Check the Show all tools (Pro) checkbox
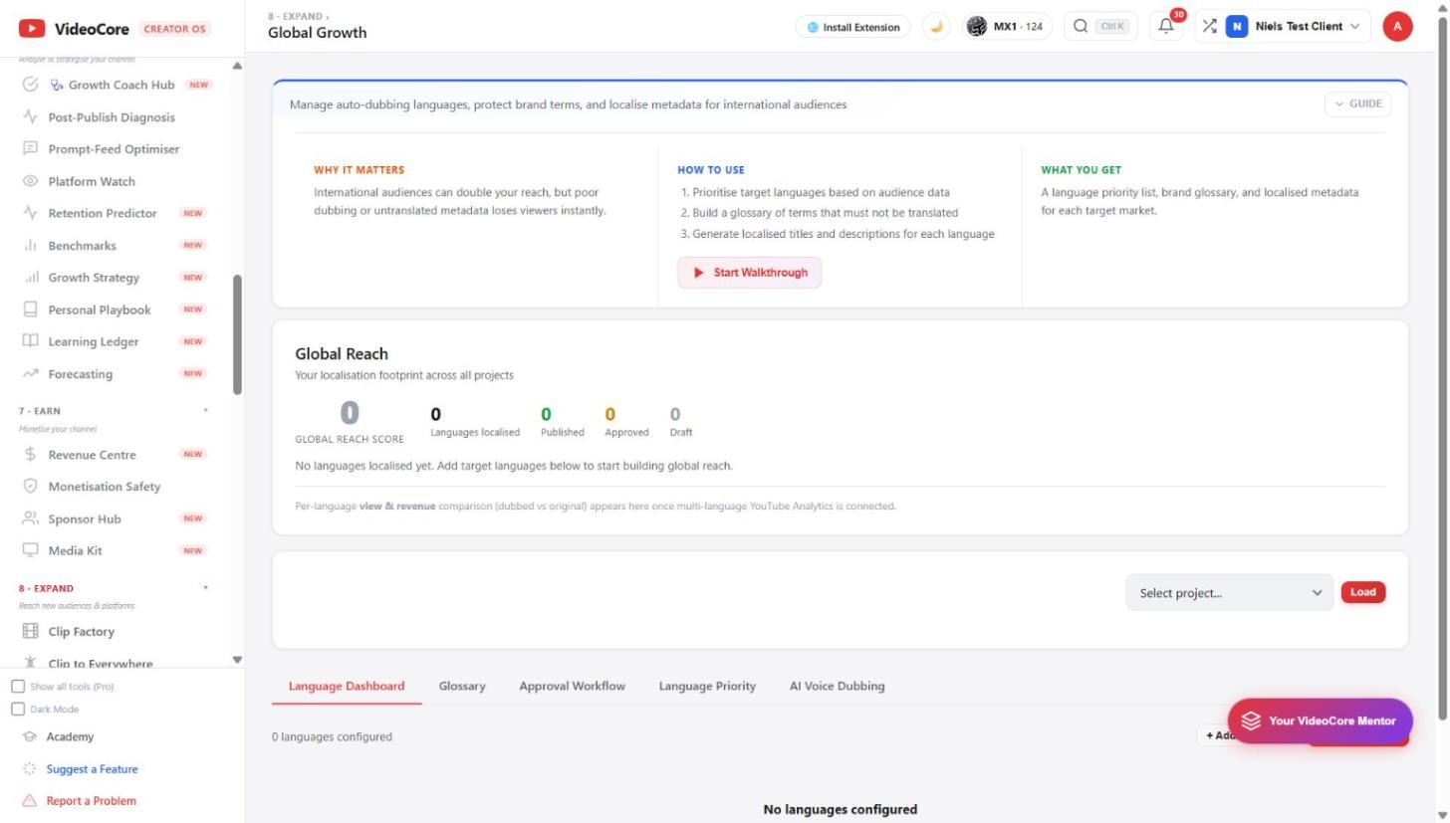 (18, 687)
